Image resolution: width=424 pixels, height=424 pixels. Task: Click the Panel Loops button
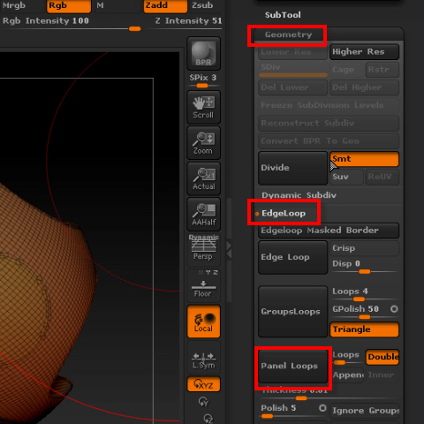pos(292,367)
